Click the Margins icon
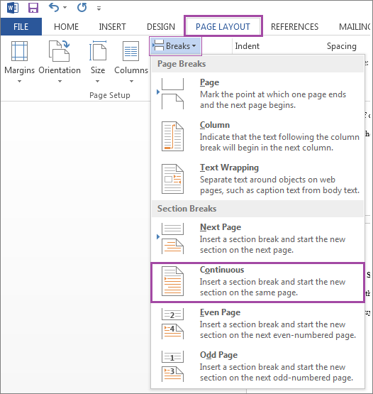Image resolution: width=373 pixels, height=394 pixels. point(20,51)
